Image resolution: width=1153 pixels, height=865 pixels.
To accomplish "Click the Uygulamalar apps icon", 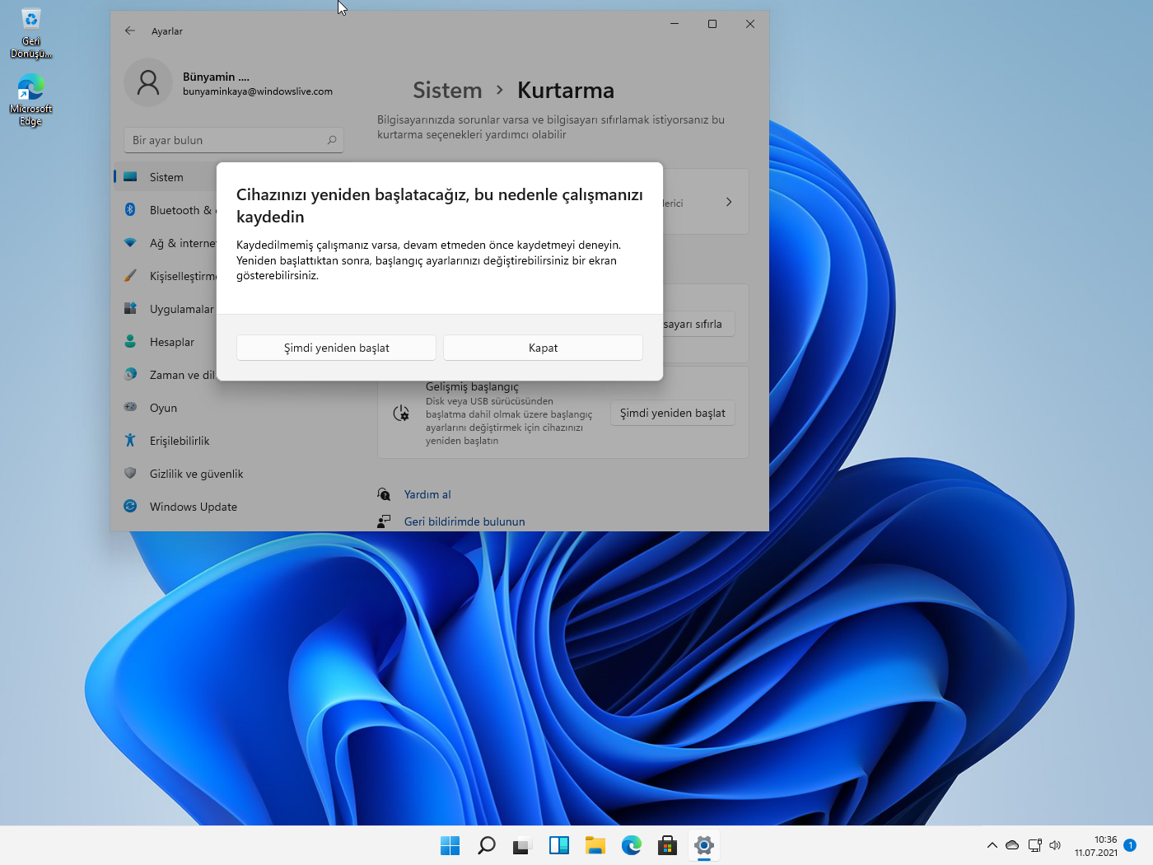I will 130,308.
